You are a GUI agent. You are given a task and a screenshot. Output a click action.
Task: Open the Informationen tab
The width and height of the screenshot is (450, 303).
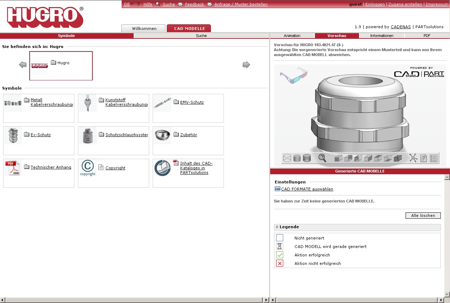382,36
